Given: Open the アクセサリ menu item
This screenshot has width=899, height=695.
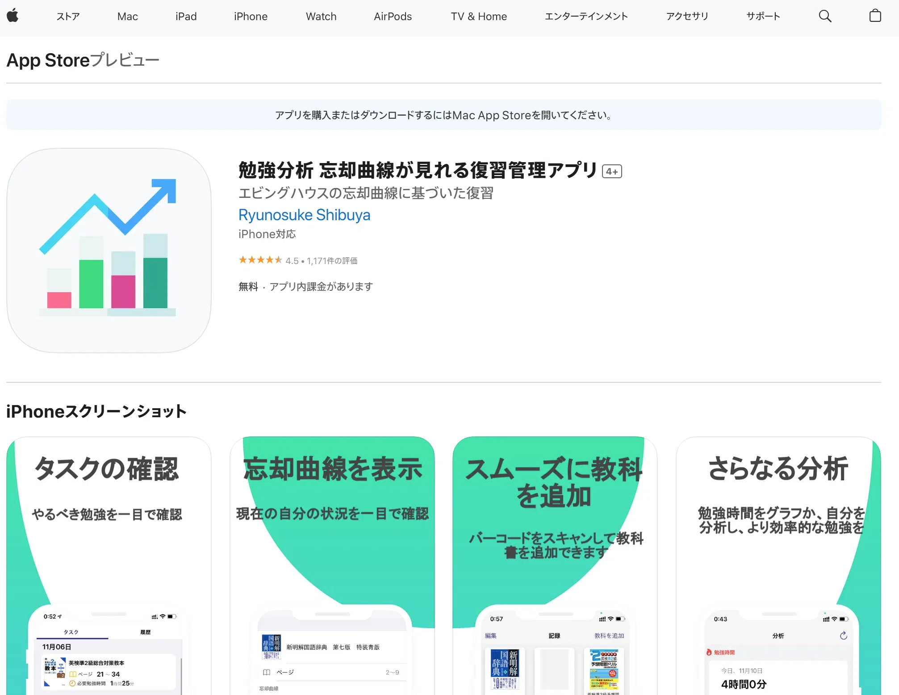Looking at the screenshot, I should (687, 17).
